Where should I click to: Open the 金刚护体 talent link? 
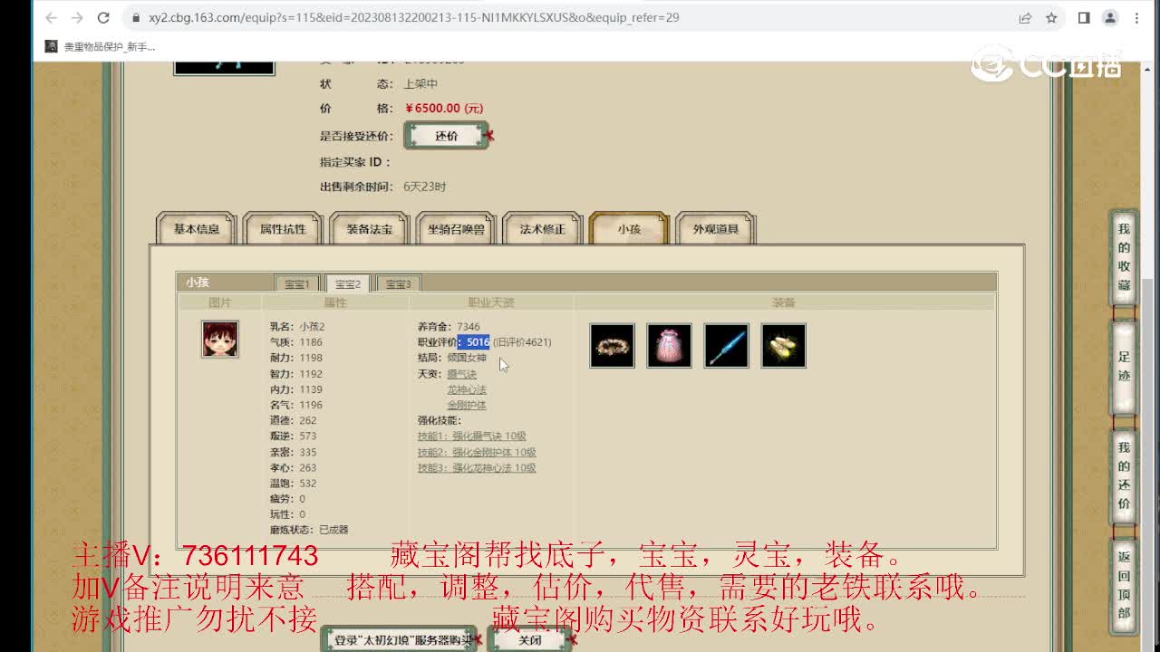click(467, 405)
